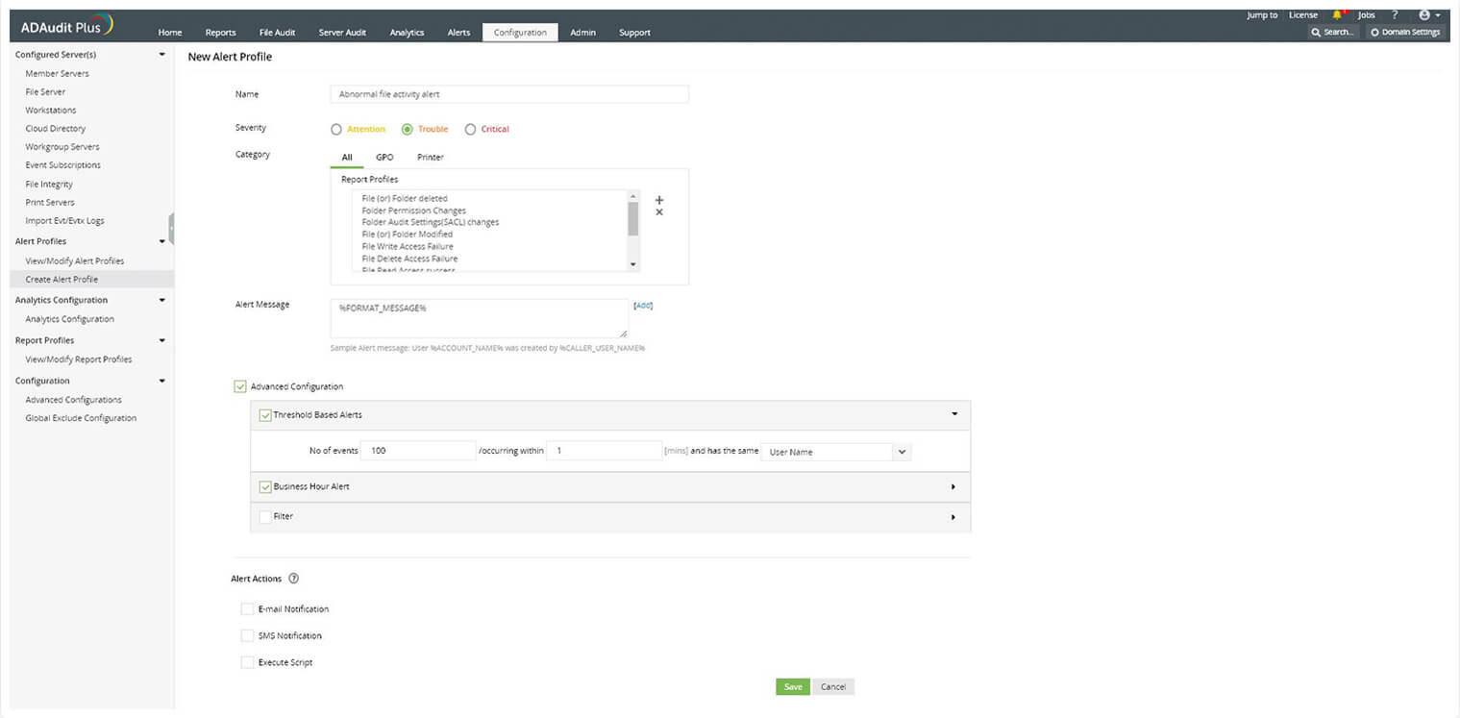Screen dimensions: 1460x718
Task: Collapse Analytics Configuration sidebar section
Action: tap(161, 300)
